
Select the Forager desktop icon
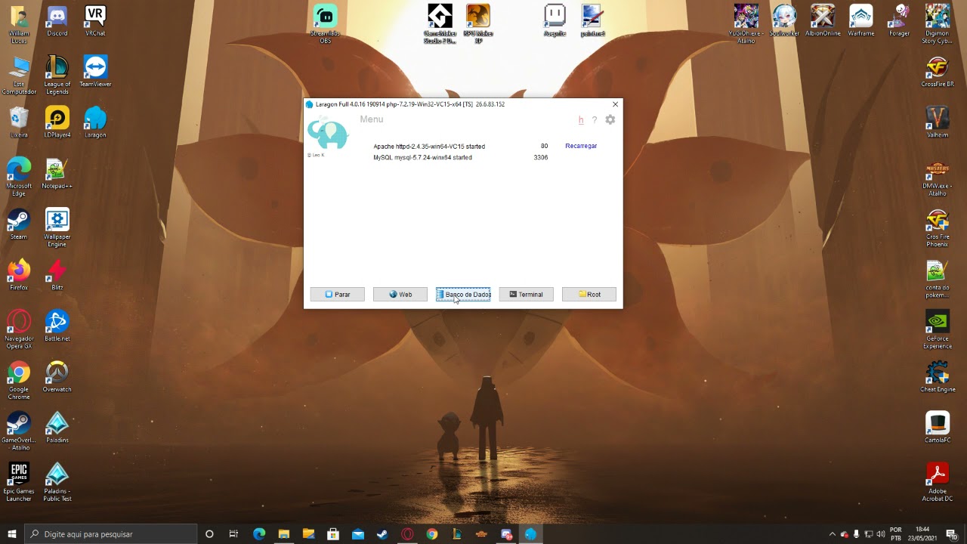pyautogui.click(x=900, y=21)
